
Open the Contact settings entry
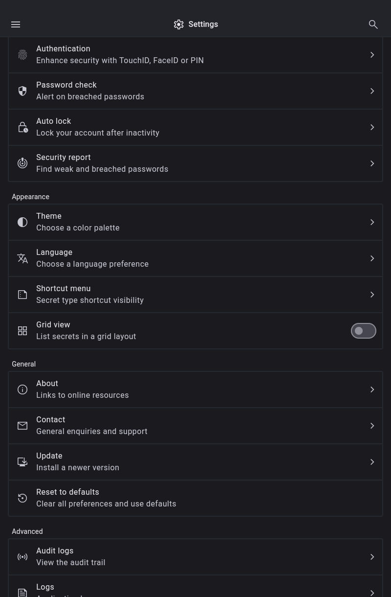pos(195,426)
